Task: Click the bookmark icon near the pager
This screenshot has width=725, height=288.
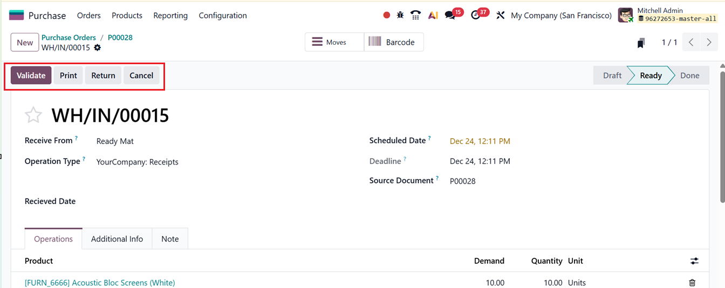Action: click(x=641, y=43)
